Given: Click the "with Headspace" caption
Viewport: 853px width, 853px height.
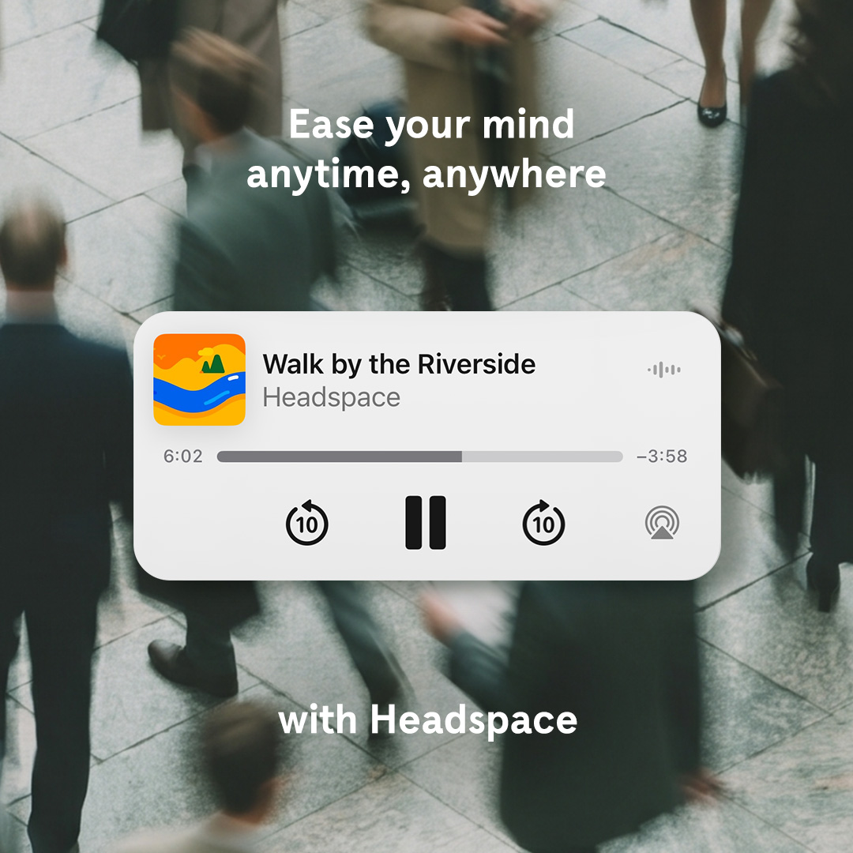Looking at the screenshot, I should (x=427, y=720).
